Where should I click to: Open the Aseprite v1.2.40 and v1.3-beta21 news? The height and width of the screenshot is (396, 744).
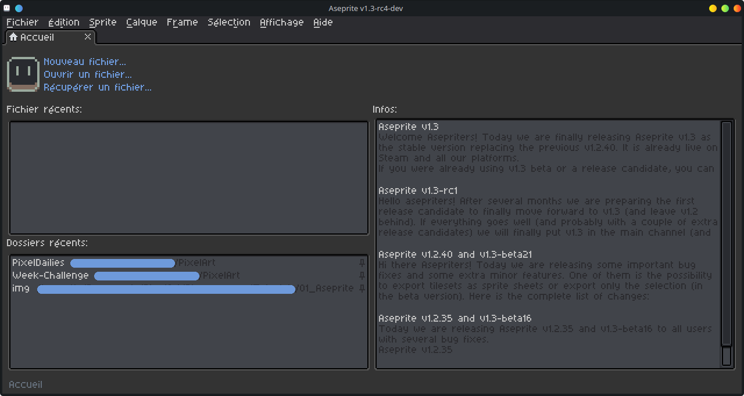click(455, 254)
